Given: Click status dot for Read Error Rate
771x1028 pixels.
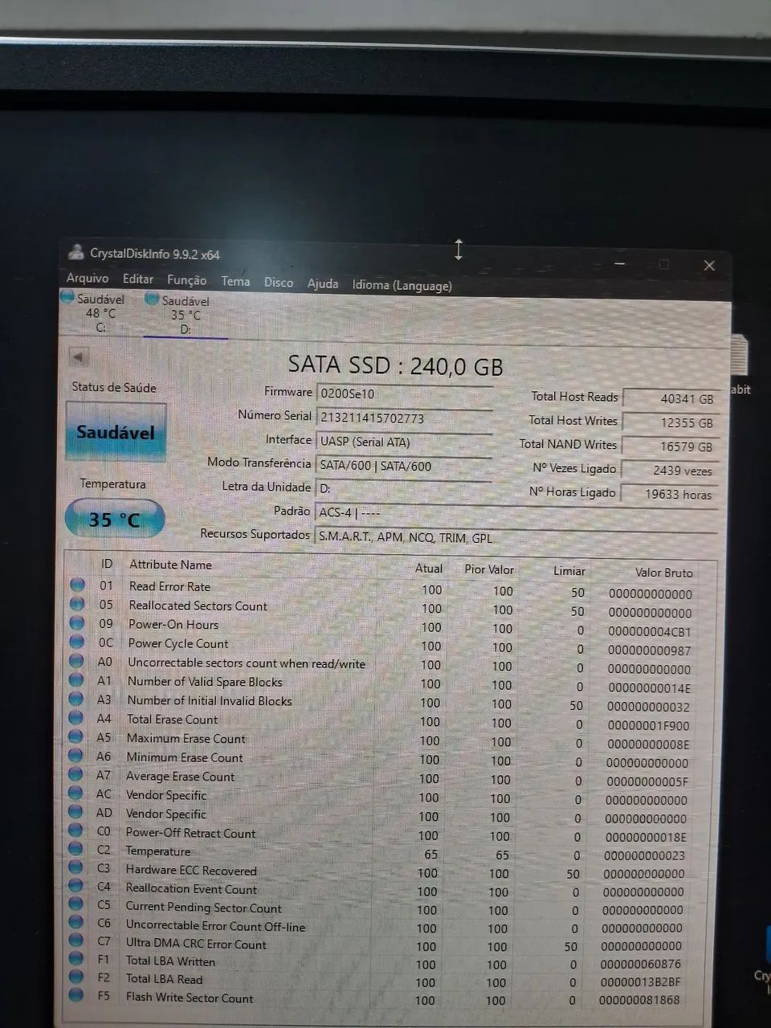Looking at the screenshot, I should (77, 585).
